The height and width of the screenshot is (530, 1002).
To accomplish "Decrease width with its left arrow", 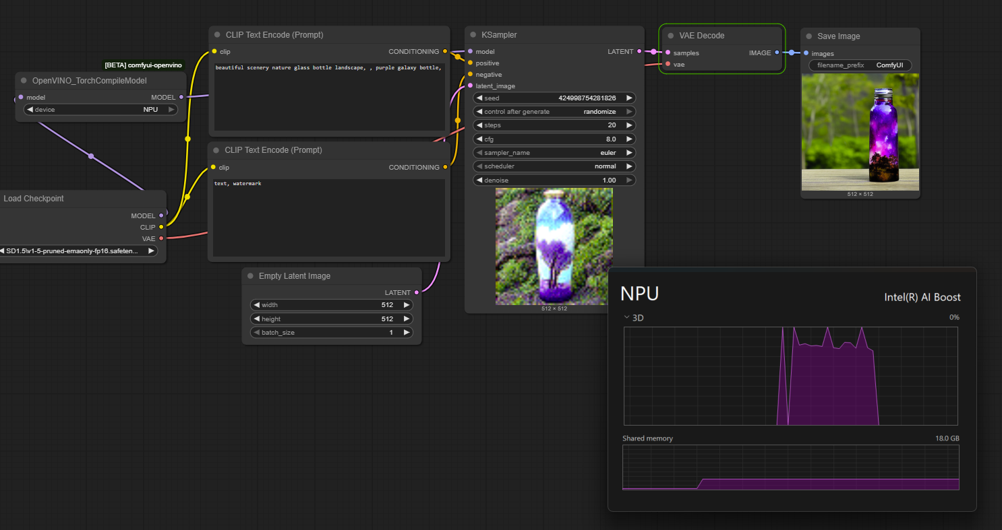I will click(256, 305).
